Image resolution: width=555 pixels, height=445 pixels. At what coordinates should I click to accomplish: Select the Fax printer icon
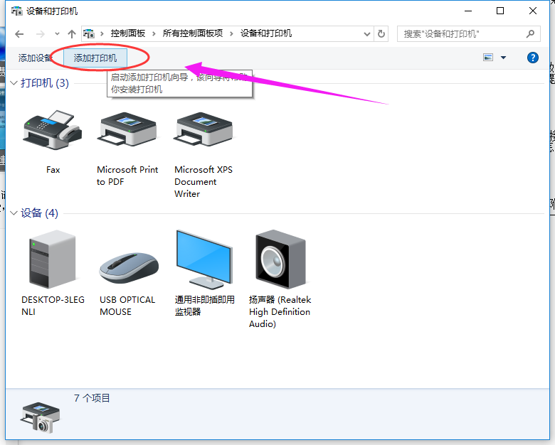53,130
